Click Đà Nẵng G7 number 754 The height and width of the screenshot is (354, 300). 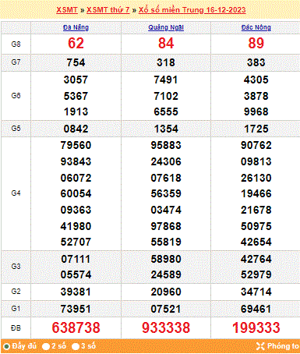click(x=76, y=62)
